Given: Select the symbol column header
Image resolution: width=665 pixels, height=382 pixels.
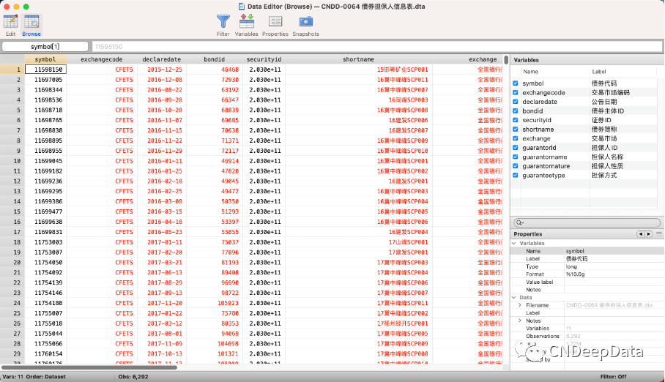Looking at the screenshot, I should point(45,59).
